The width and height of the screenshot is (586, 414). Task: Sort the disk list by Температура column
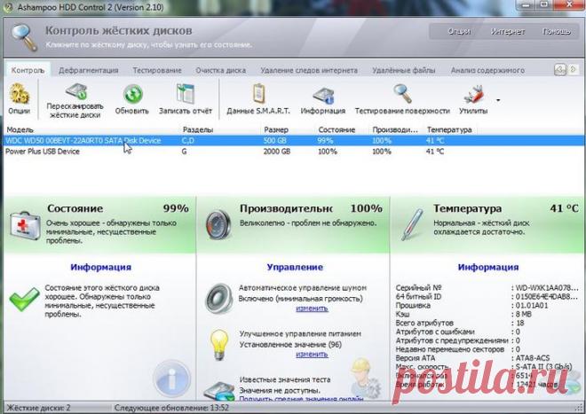coord(449,129)
